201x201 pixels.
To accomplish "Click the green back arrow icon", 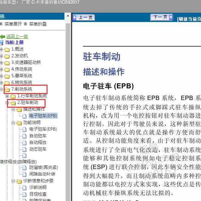I will [3, 37].
